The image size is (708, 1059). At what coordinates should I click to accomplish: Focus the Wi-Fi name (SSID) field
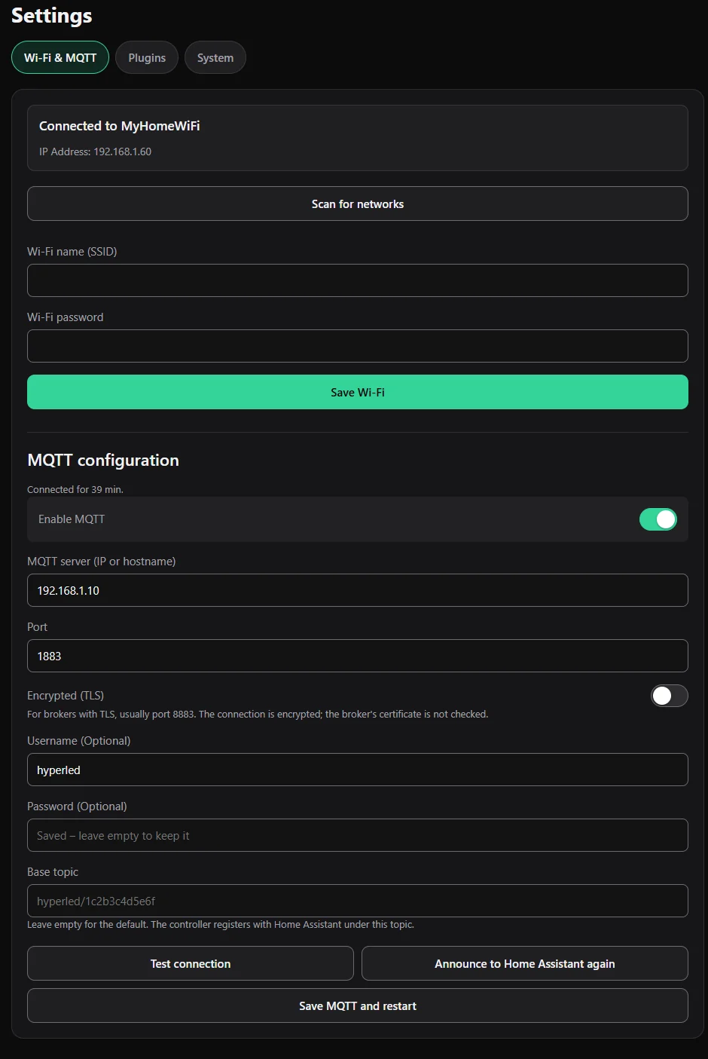[358, 280]
